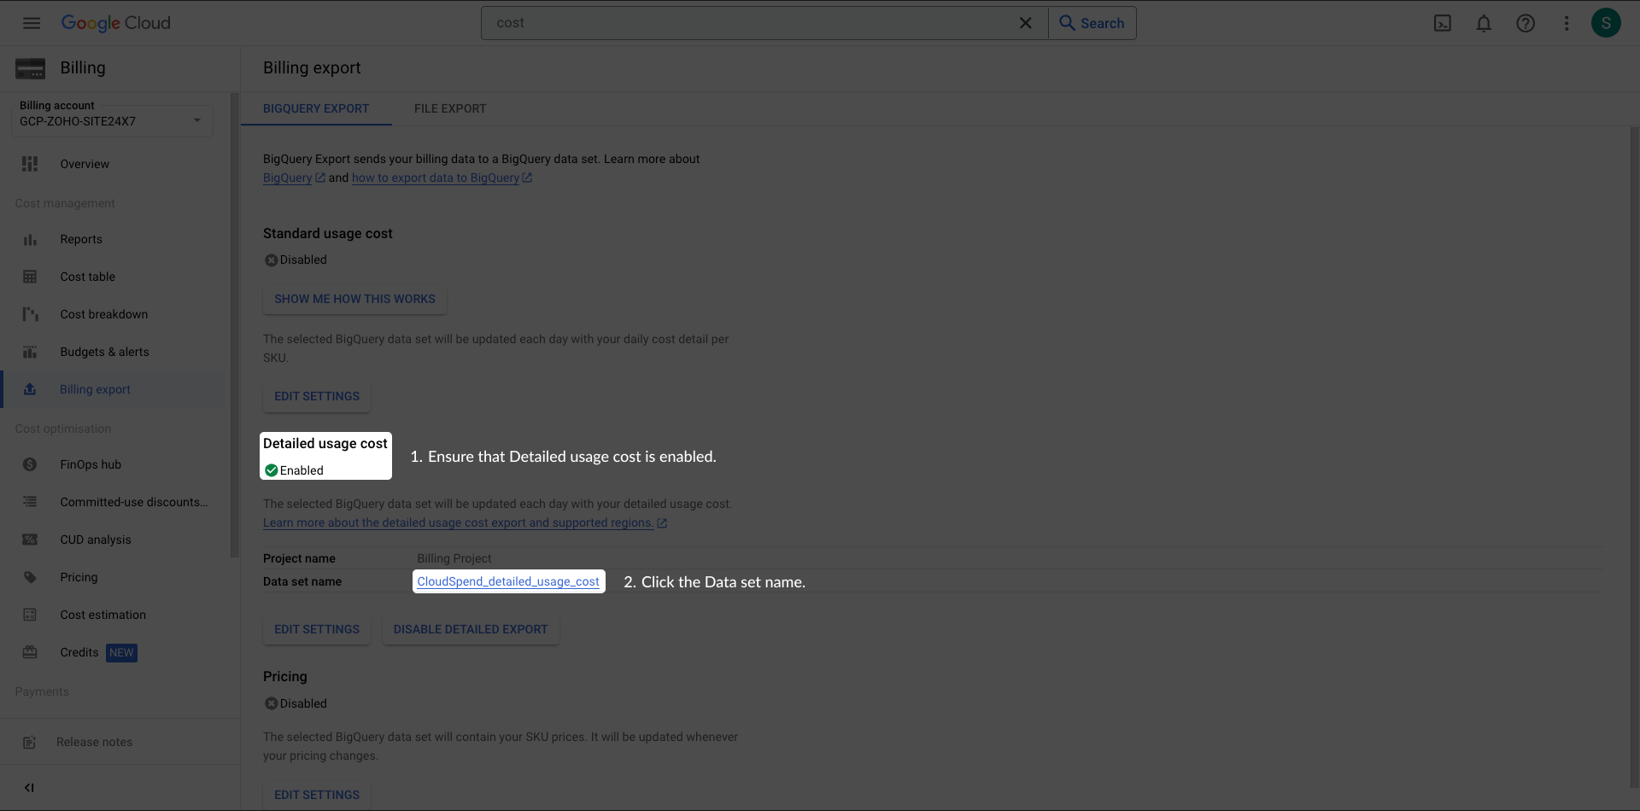
Task: Click the Reports bar chart icon
Action: point(30,239)
